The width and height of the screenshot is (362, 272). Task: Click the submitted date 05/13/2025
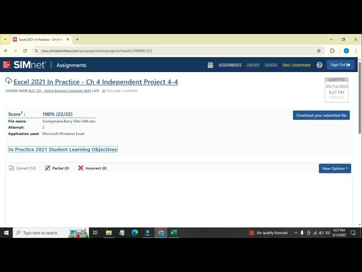tap(337, 87)
